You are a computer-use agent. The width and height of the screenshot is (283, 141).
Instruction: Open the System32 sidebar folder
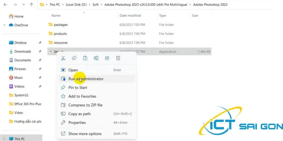coord(19,95)
